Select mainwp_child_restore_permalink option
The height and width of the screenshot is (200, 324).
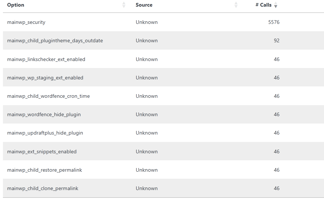tap(45, 170)
